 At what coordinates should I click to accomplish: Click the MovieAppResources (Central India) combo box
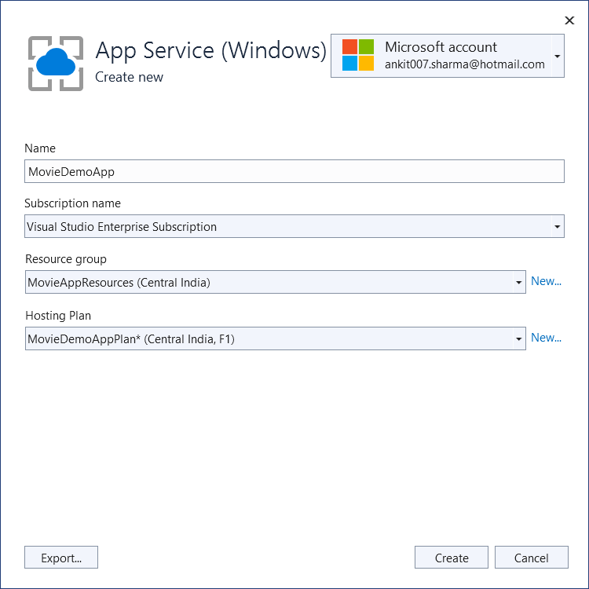267,282
